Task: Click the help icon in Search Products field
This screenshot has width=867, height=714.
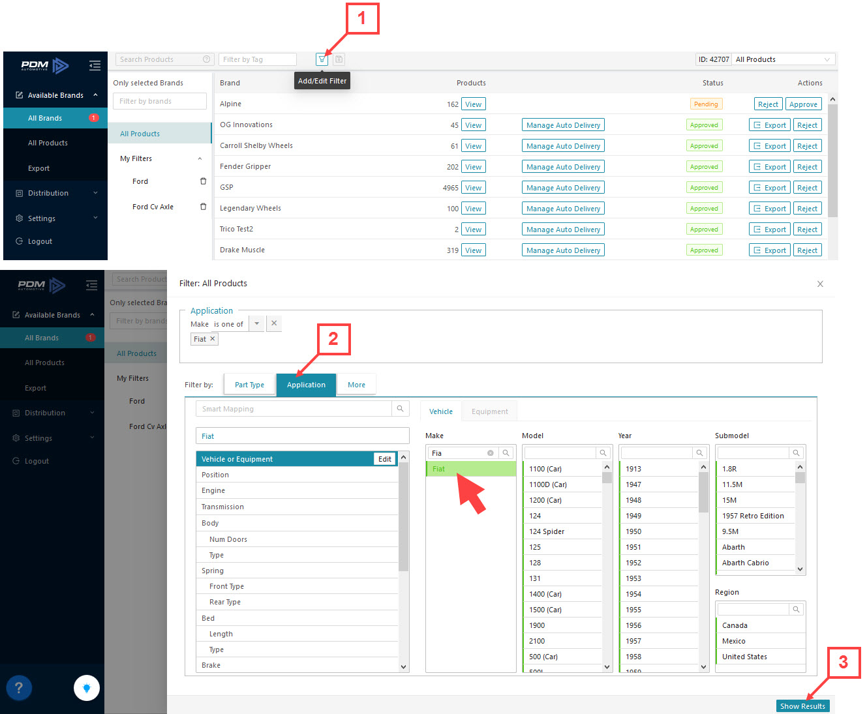Action: pyautogui.click(x=207, y=59)
